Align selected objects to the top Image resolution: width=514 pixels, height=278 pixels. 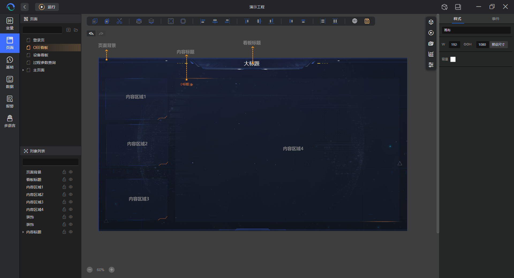coord(247,21)
